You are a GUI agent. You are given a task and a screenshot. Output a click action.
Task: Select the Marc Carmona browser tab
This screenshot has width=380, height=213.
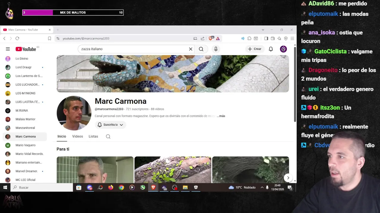pos(26,30)
